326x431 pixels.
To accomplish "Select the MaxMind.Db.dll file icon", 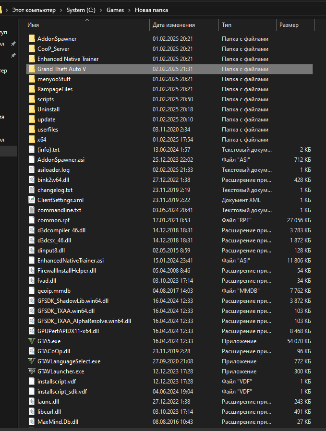I will pos(32,422).
